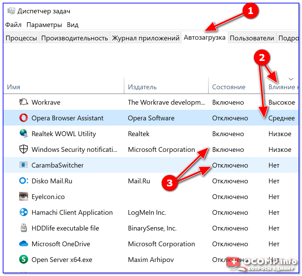This screenshot has width=302, height=276.
Task: Click the red Opera Browser Assistant icon
Action: pos(24,118)
